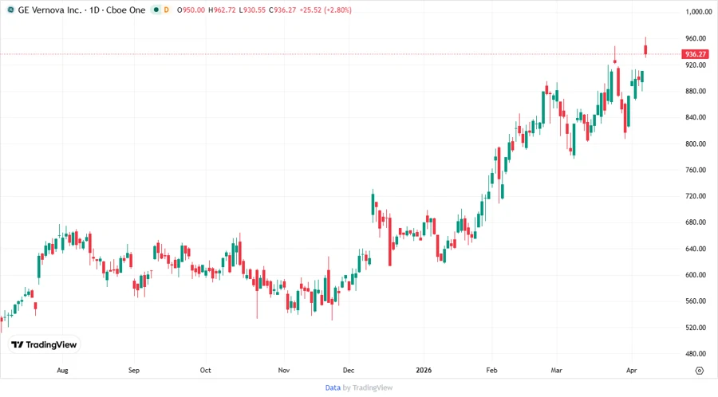The height and width of the screenshot is (397, 718).
Task: Click the Feb time axis label
Action: coord(491,370)
